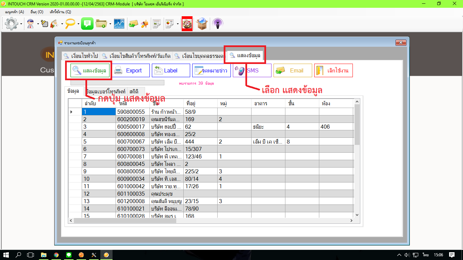Click the table's vertical scrollbar down arrow
463x260 pixels.
pos(357,215)
